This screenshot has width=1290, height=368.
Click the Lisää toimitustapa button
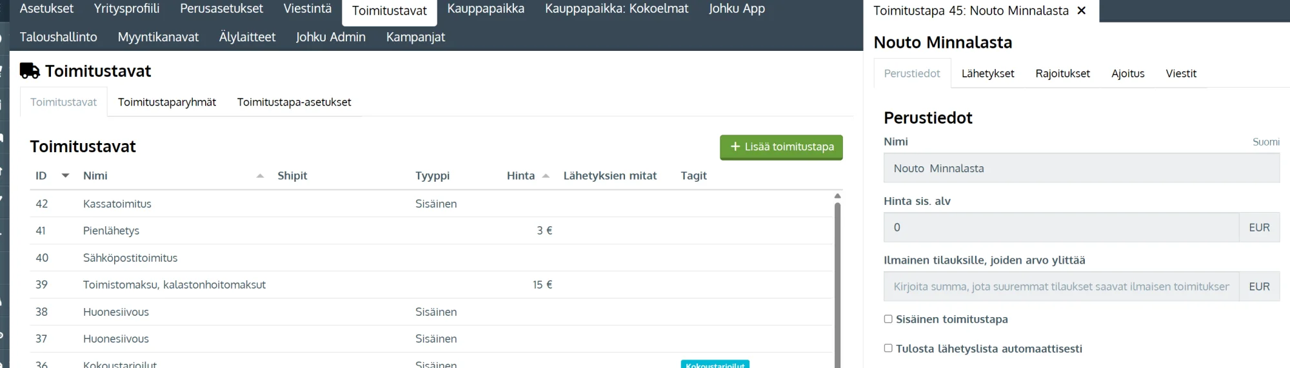point(781,147)
